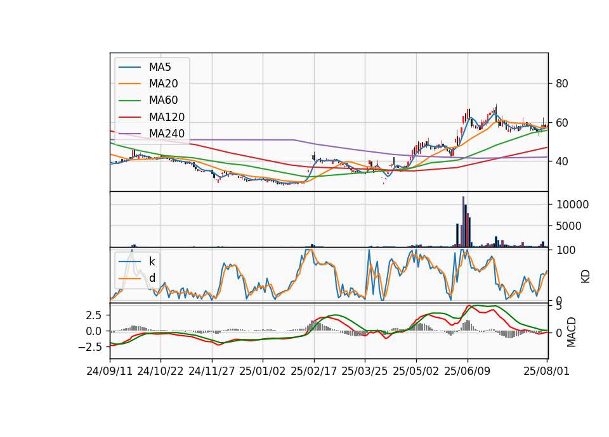Click the 25/05/02 date axis label
The image size is (609, 437).
tap(416, 371)
